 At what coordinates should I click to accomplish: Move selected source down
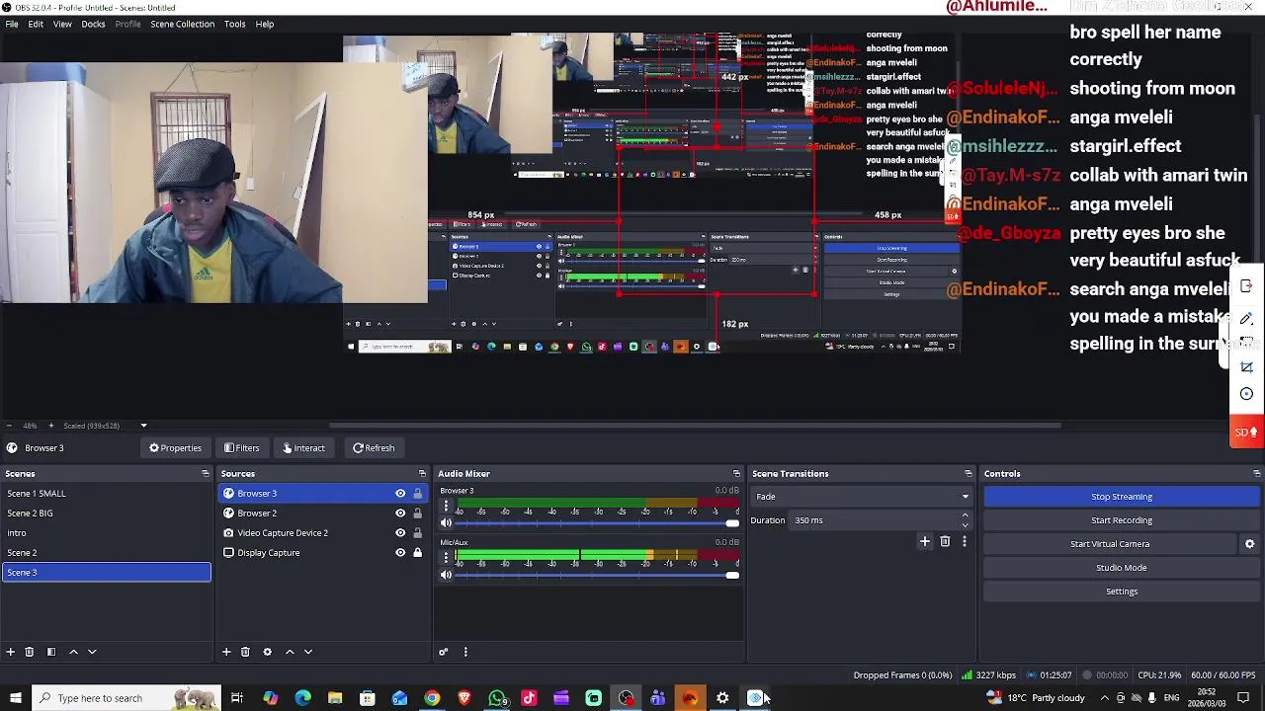point(308,652)
